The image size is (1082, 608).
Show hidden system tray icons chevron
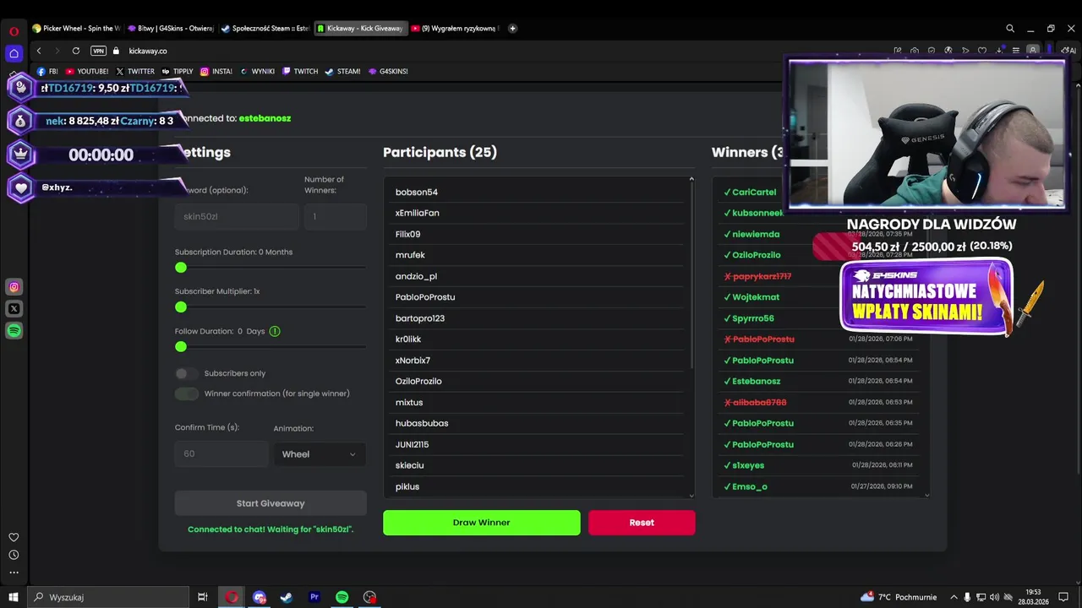pyautogui.click(x=954, y=597)
